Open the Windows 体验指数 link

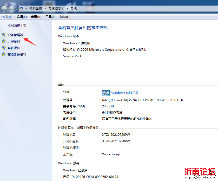pos(125,93)
